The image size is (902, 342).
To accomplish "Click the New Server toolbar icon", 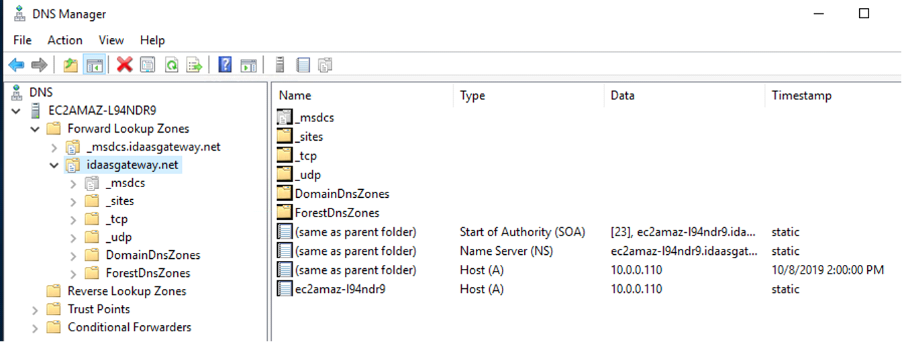I will click(x=281, y=65).
